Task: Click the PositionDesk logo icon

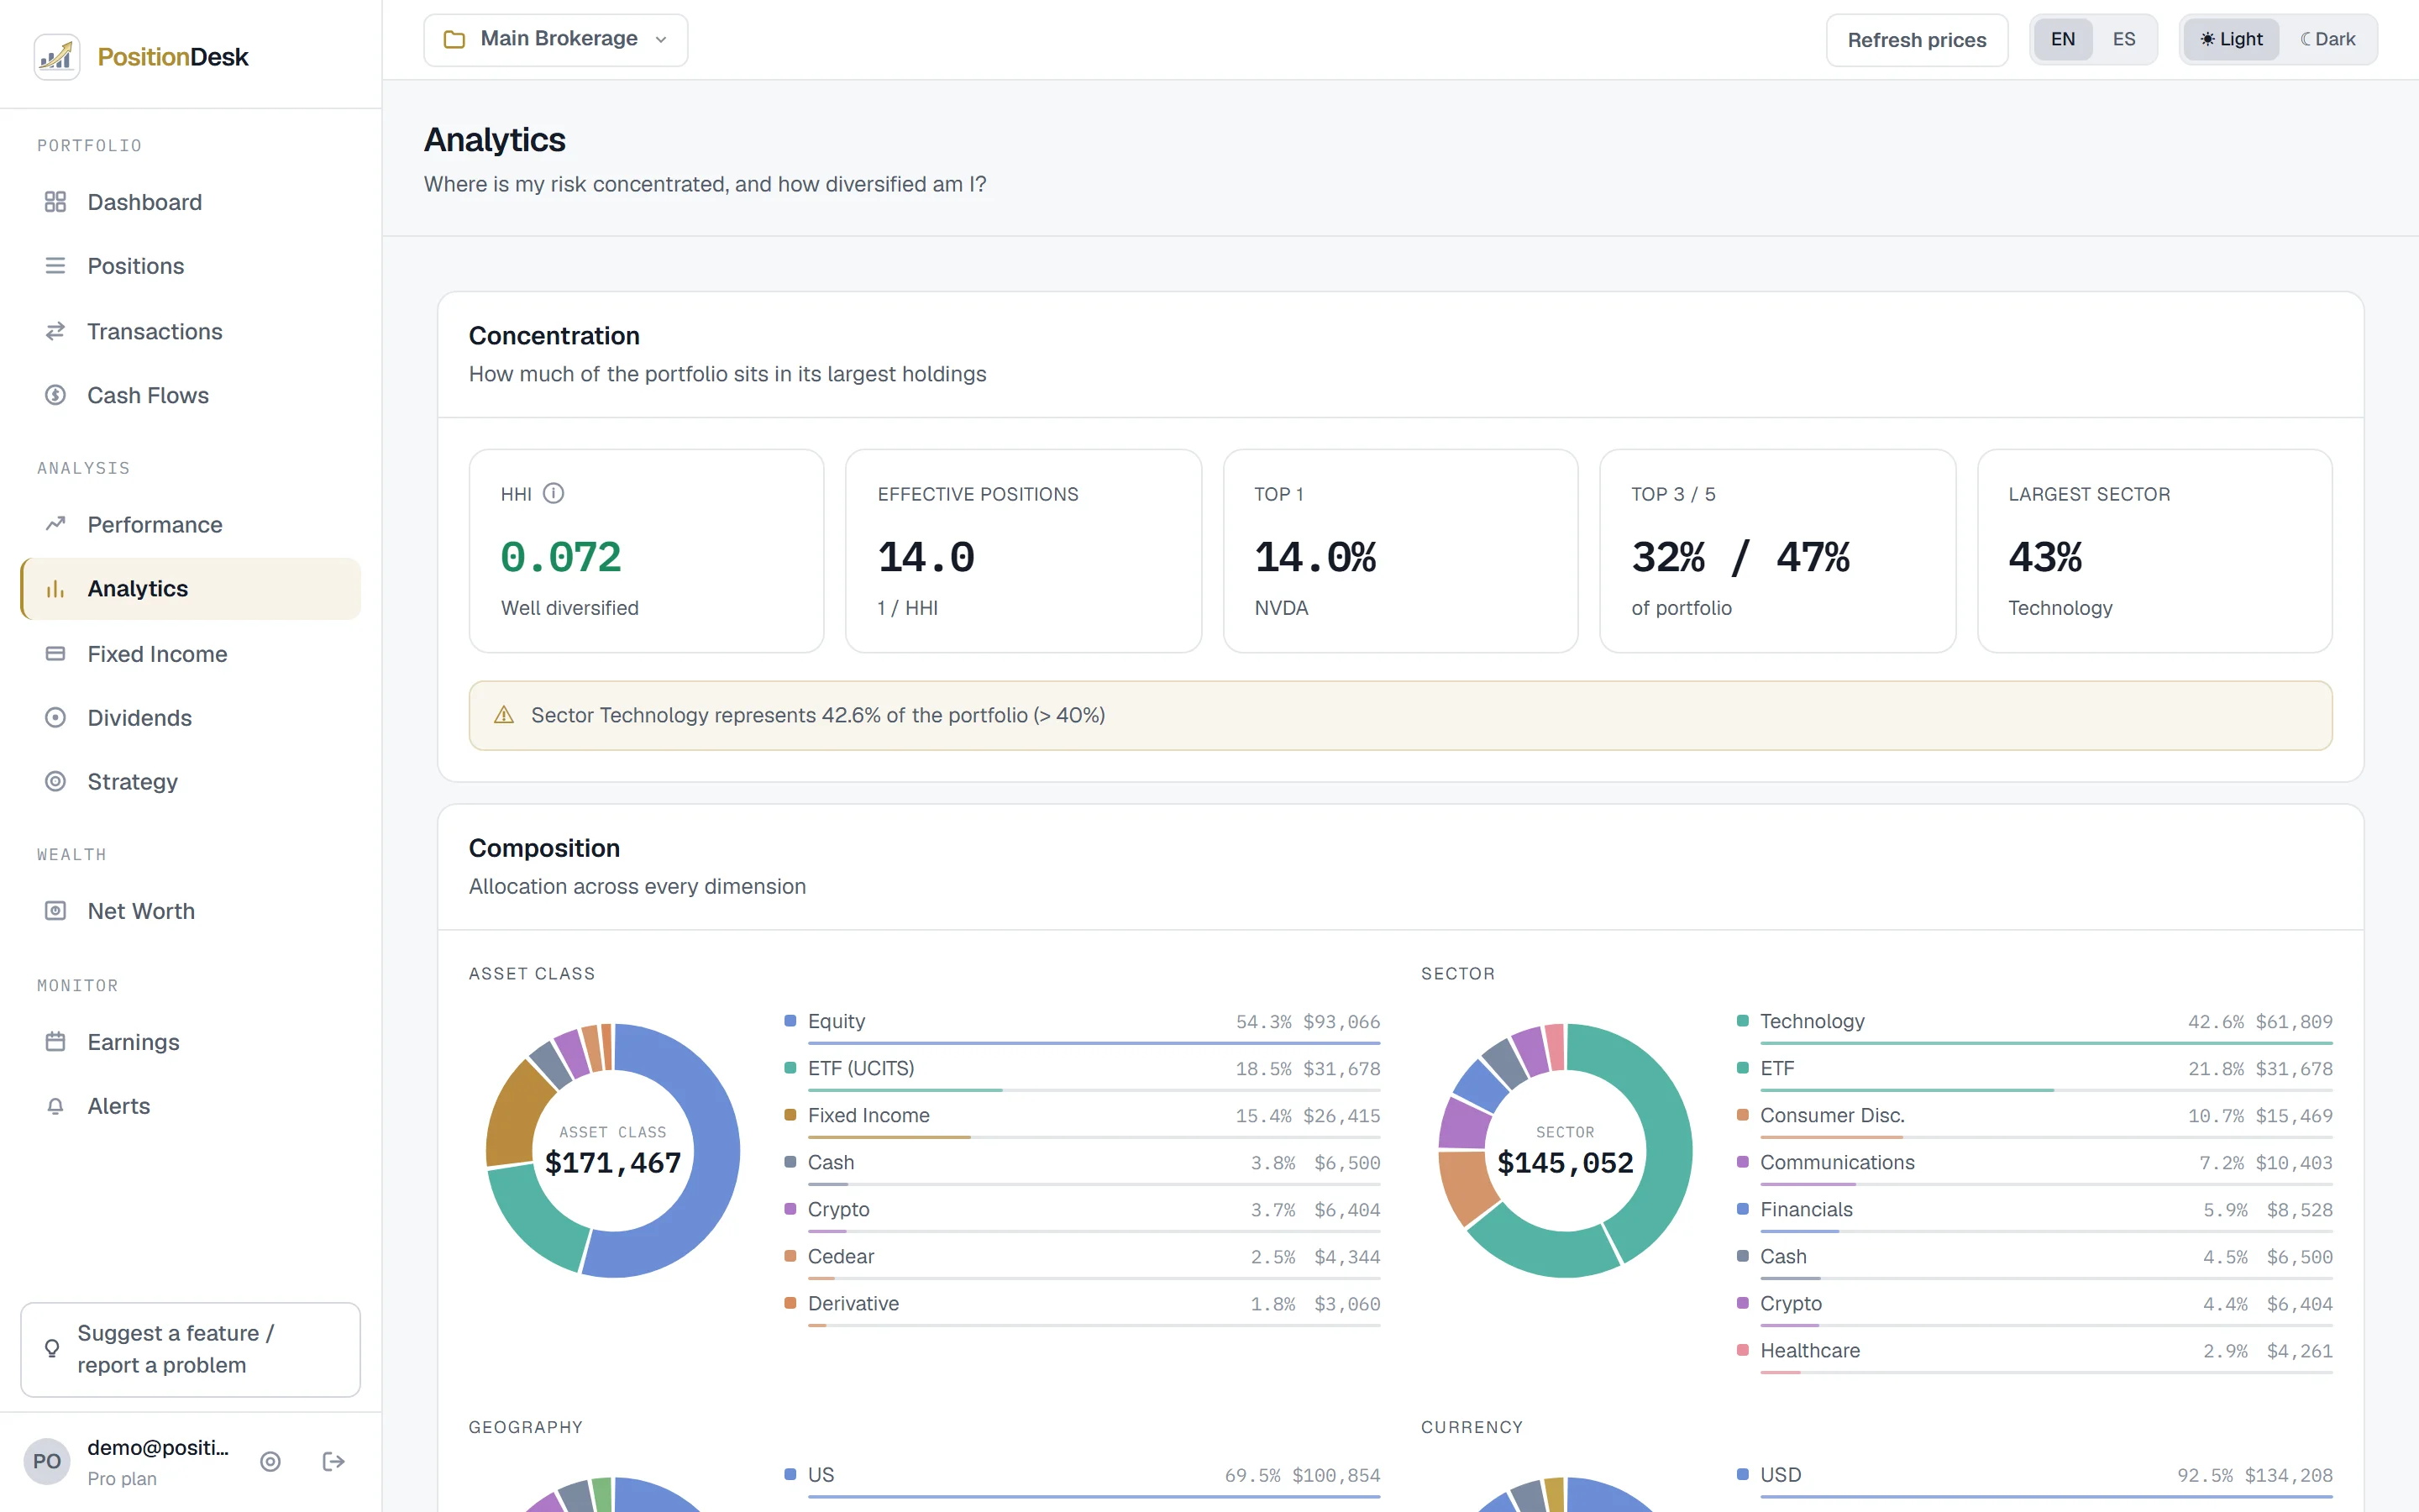Action: 57,56
